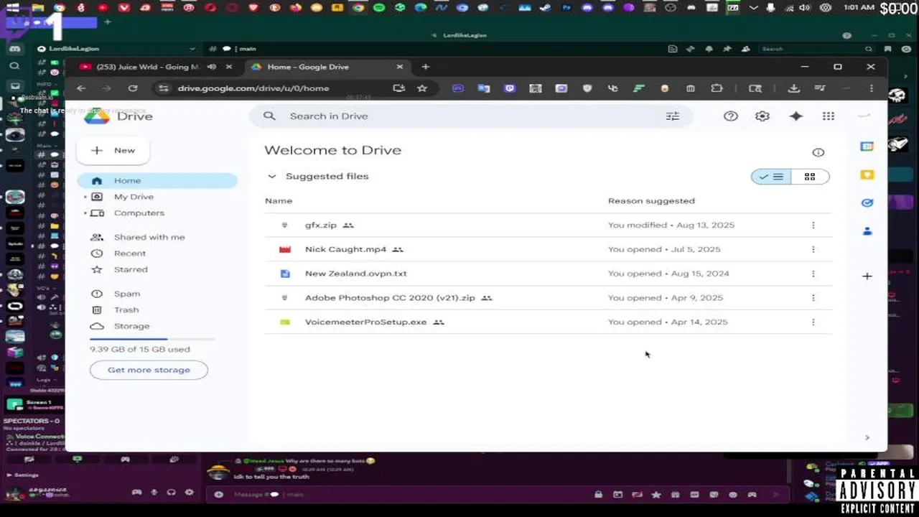Screen dimensions: 919x517
Task: Focus the Search in Drive field
Action: [x=470, y=116]
